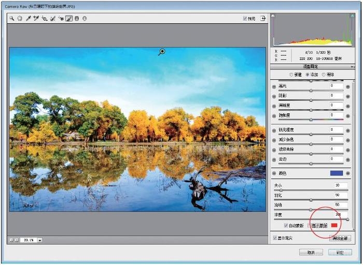Click the zoom out minus button
This screenshot has height=265, width=363.
(11, 240)
